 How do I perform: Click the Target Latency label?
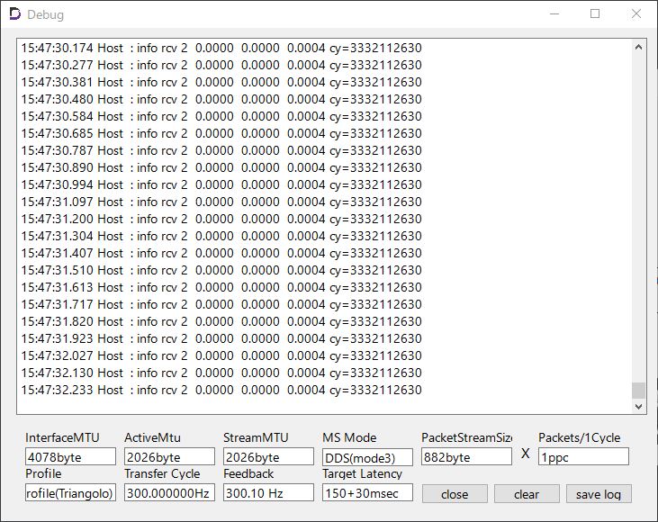coord(362,473)
